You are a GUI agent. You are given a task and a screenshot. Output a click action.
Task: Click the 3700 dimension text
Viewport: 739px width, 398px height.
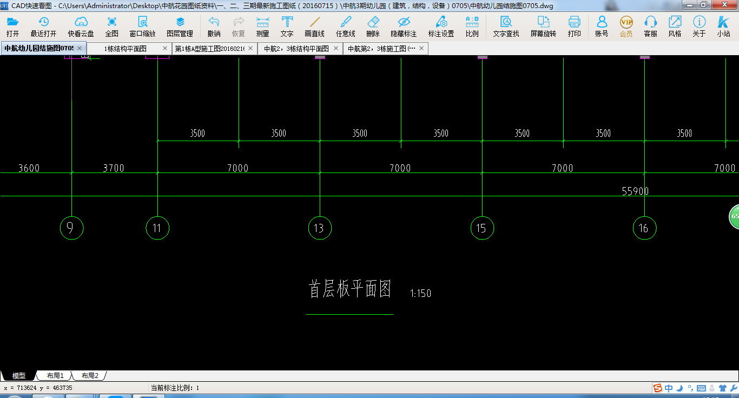pos(114,168)
